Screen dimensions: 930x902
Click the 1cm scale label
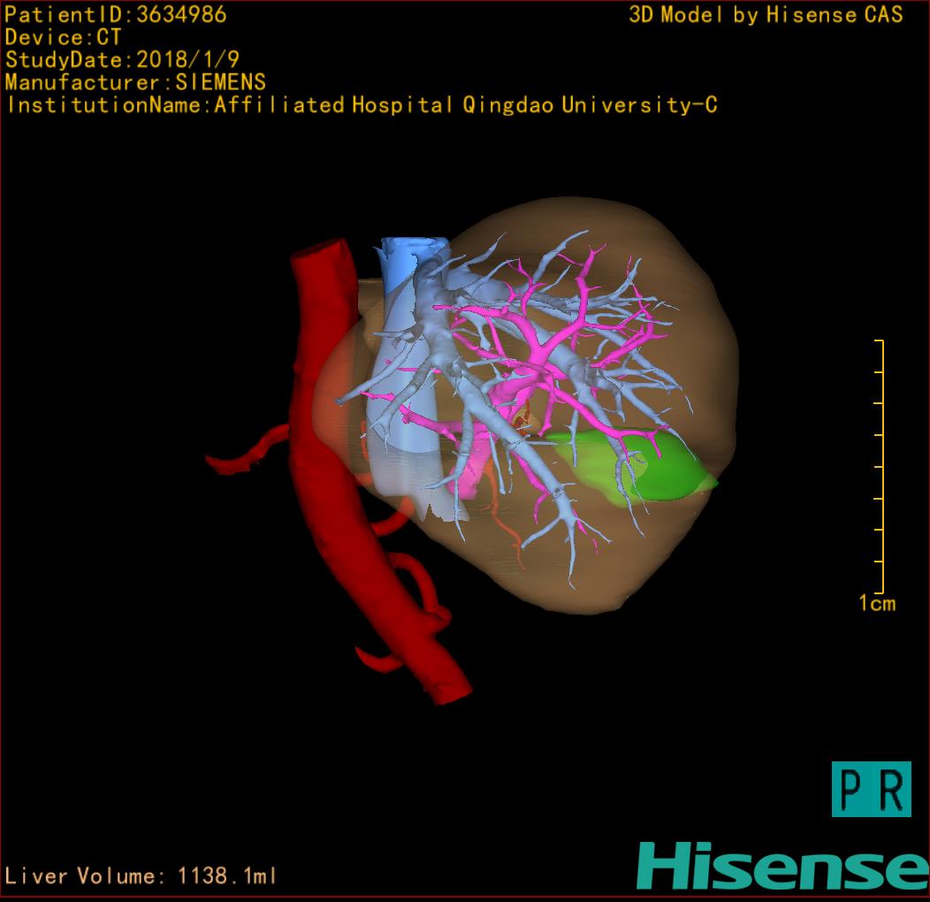pyautogui.click(x=876, y=604)
